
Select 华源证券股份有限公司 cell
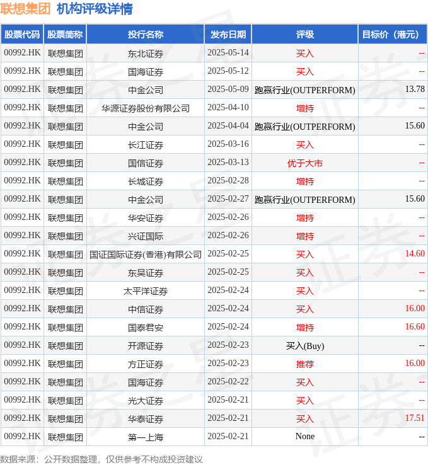click(x=146, y=108)
